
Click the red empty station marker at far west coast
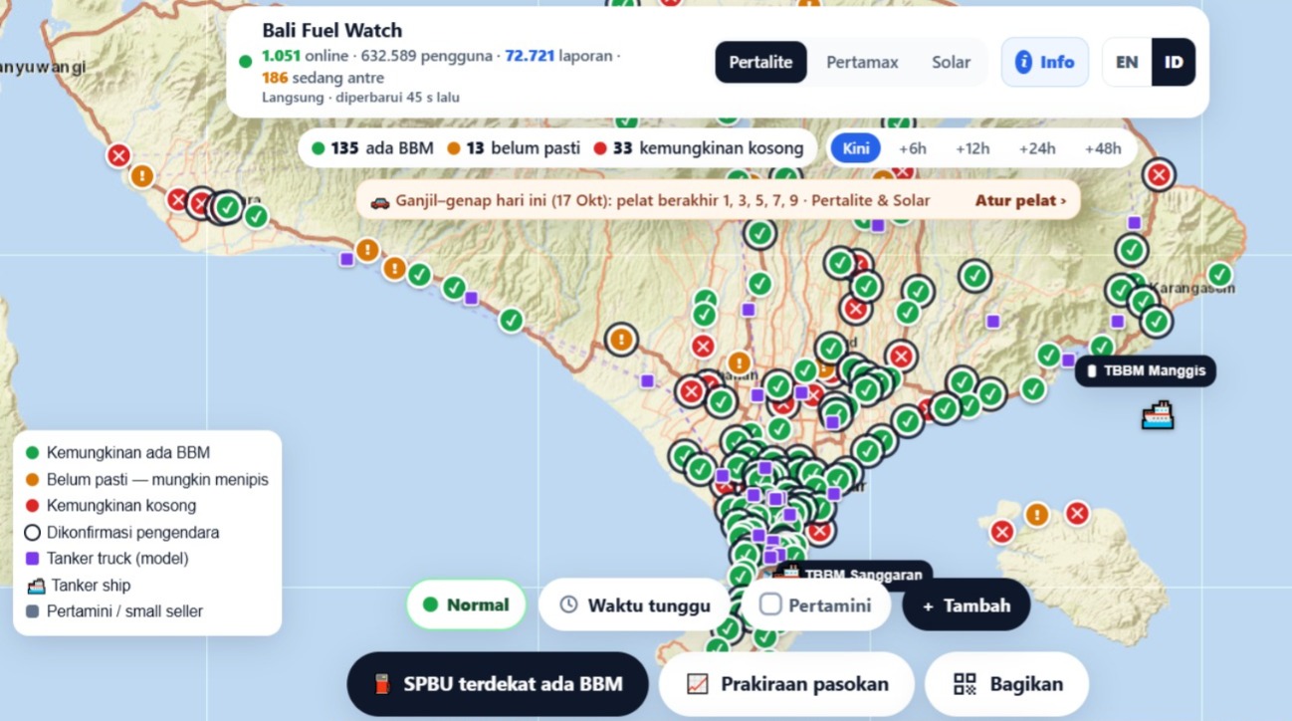coord(118,155)
